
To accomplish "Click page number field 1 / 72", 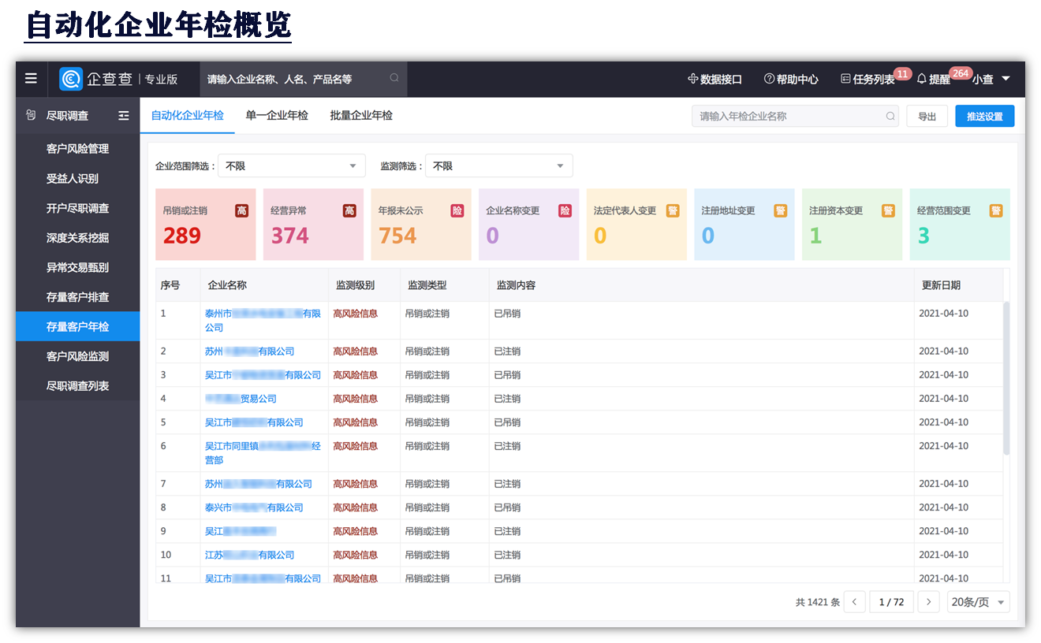I will pyautogui.click(x=891, y=602).
